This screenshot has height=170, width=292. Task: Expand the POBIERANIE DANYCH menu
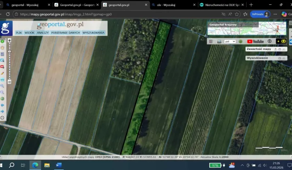click(65, 32)
